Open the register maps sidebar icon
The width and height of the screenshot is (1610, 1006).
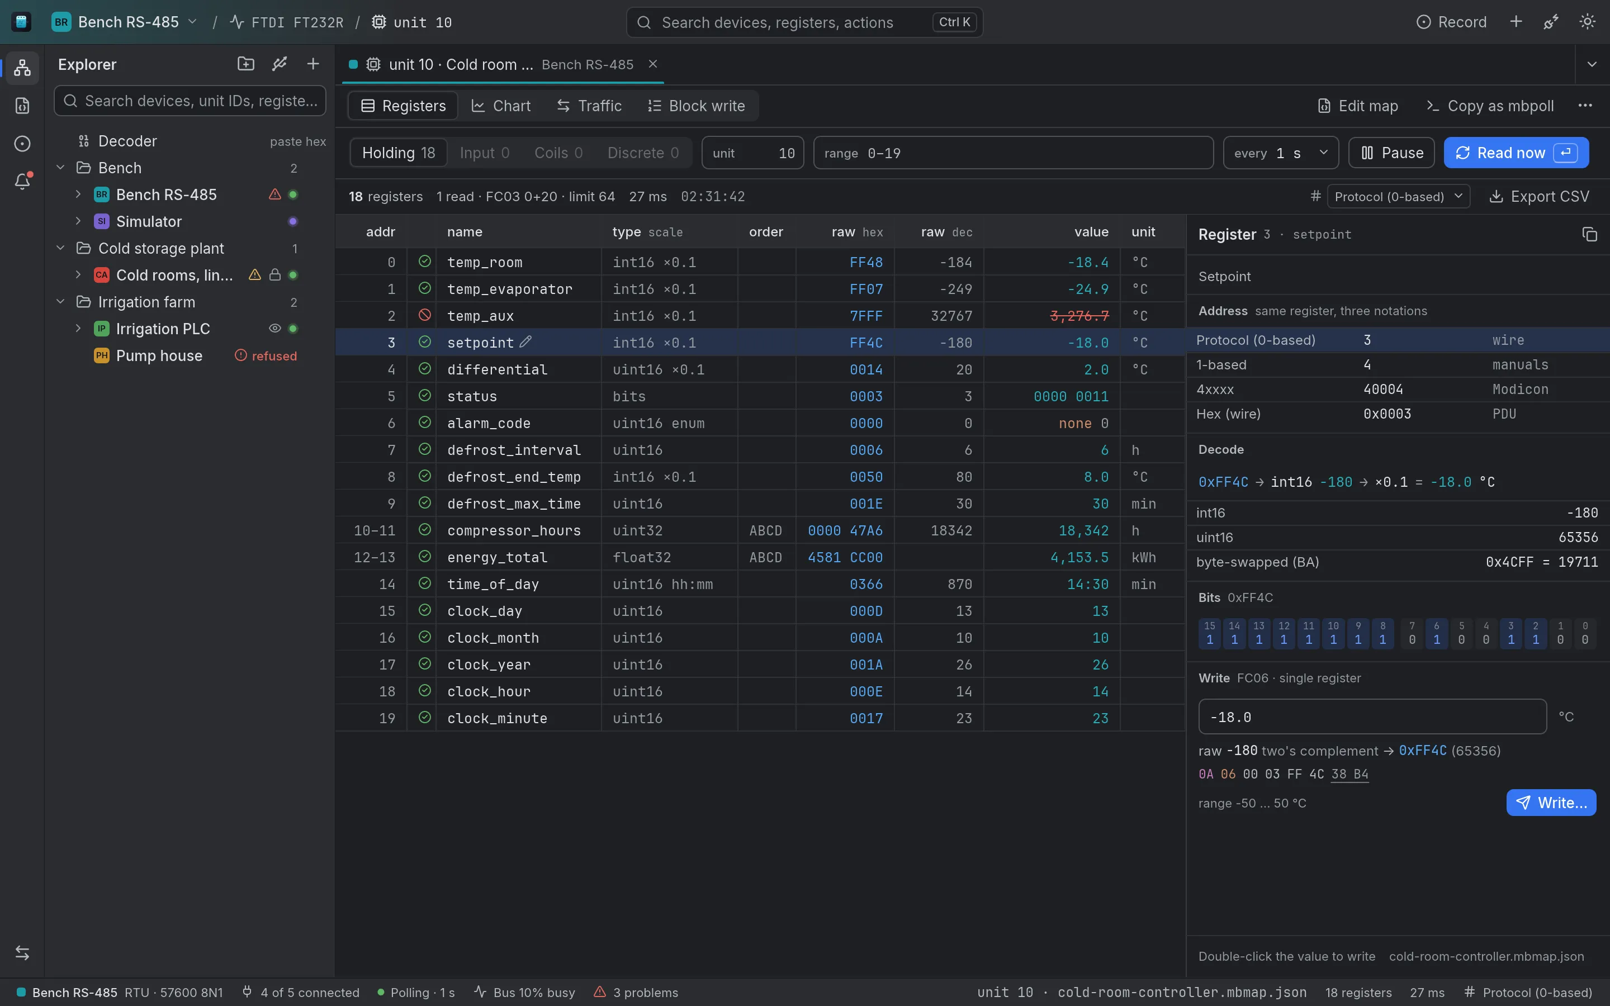(x=22, y=106)
